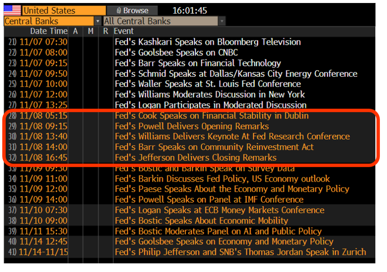Click the A column header
This screenshot has width=387, height=272.
point(75,31)
